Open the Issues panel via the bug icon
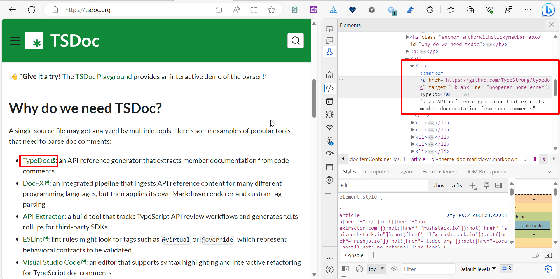 [x=329, y=114]
